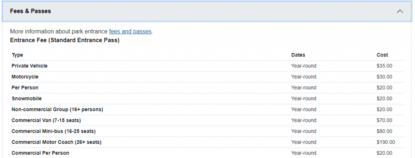Click the Motorcycle entrance fee type
415x158 pixels.
[25, 77]
